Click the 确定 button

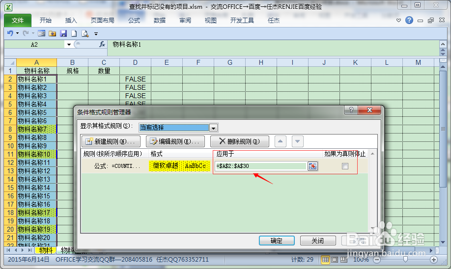pyautogui.click(x=277, y=241)
